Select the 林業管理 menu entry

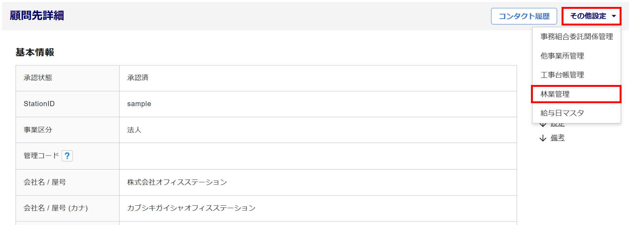click(x=555, y=94)
